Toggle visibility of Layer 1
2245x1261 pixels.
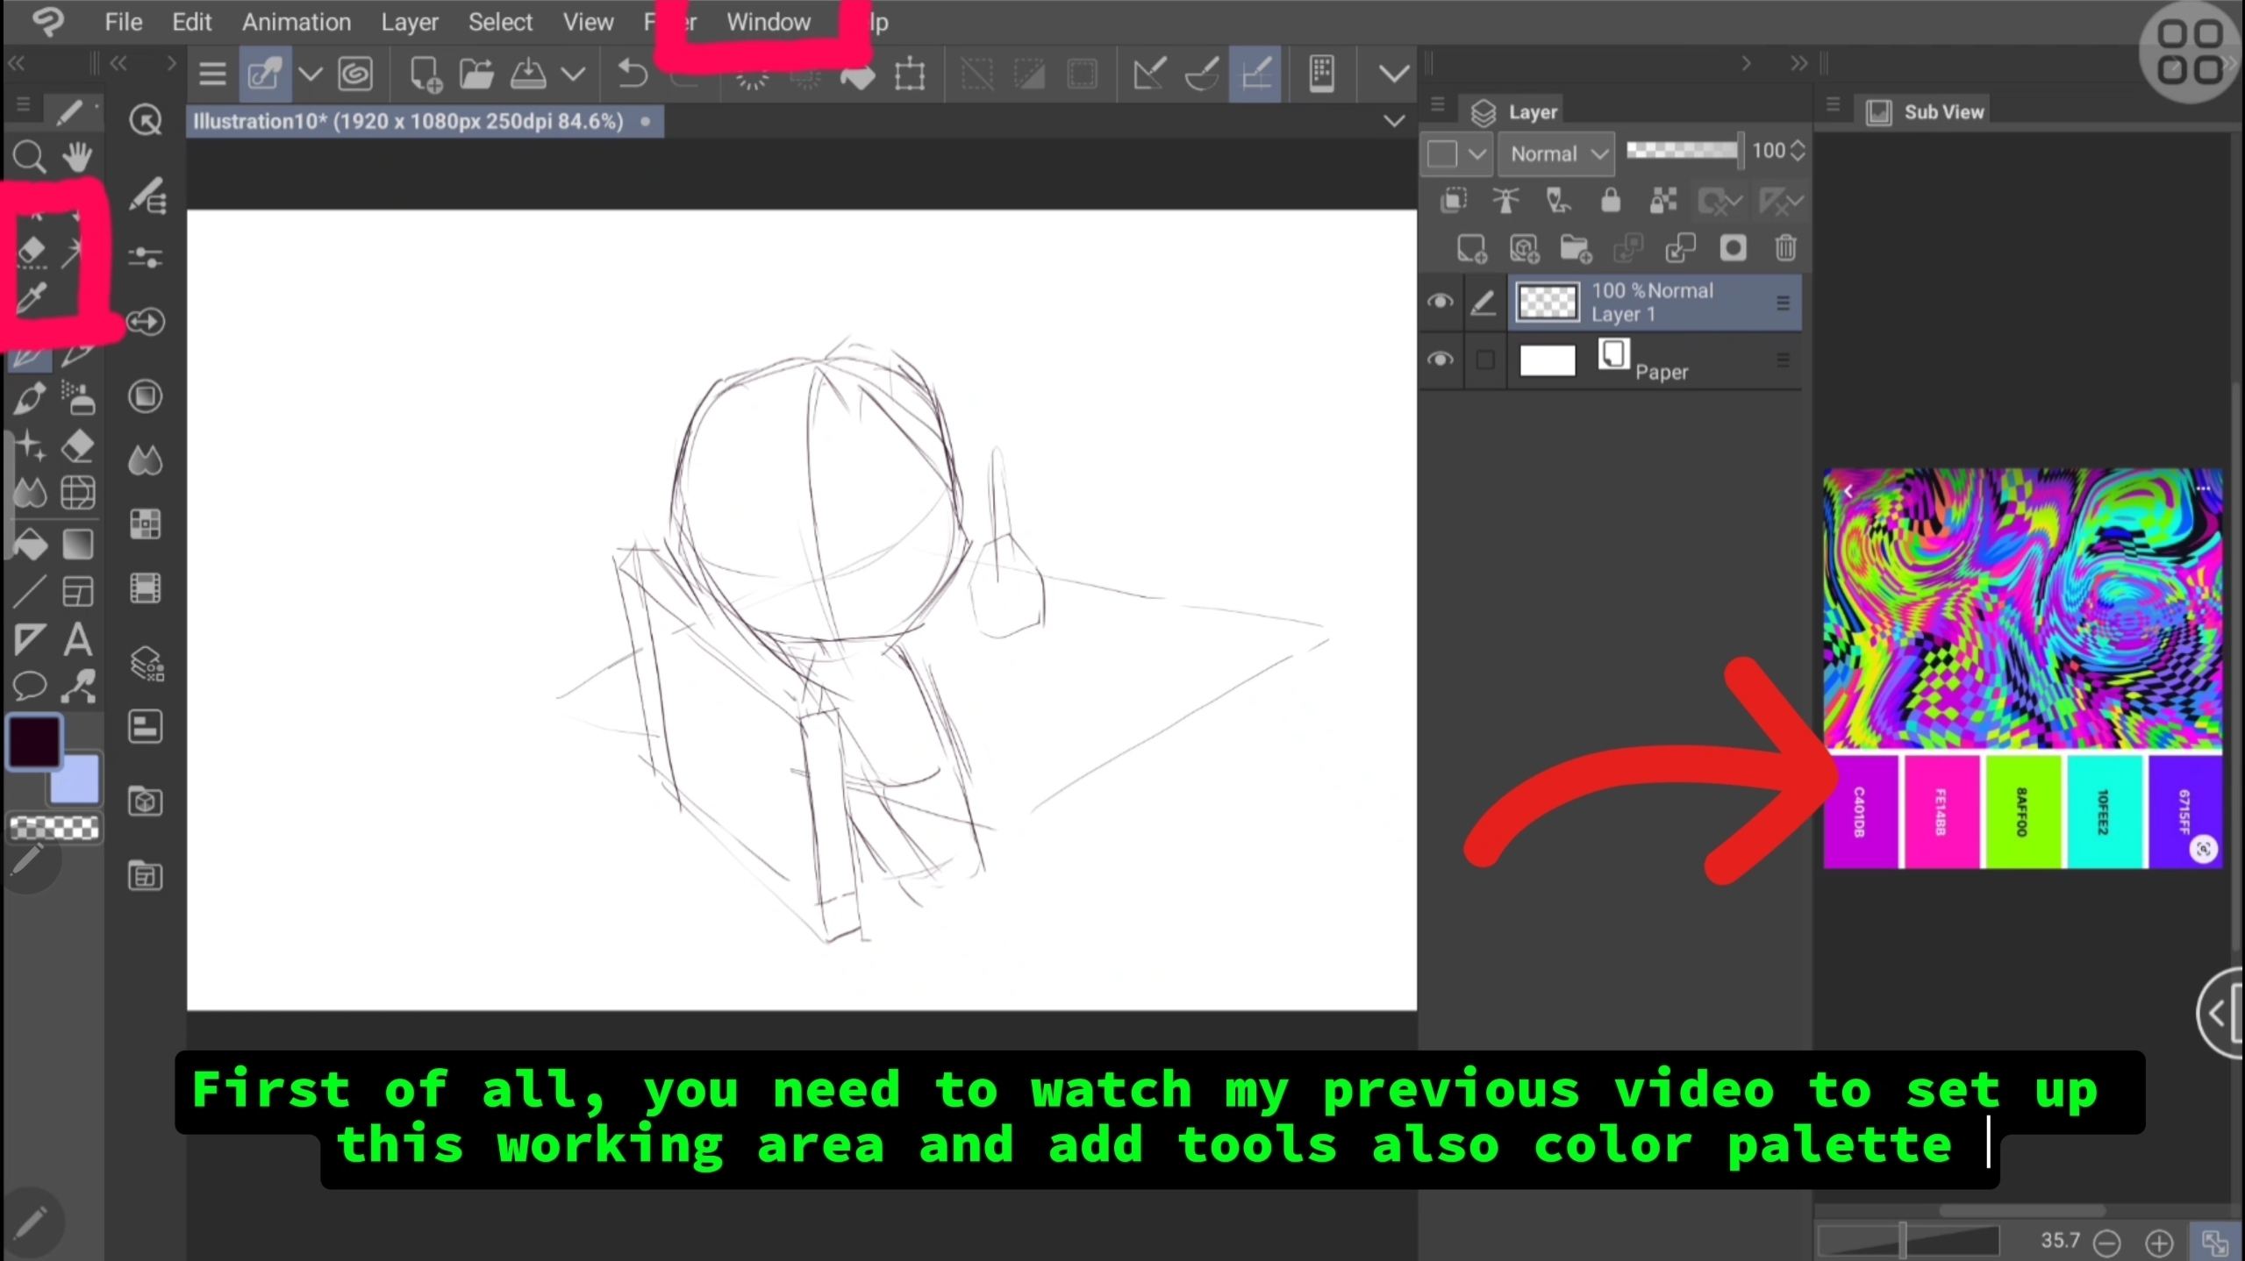coord(1440,302)
